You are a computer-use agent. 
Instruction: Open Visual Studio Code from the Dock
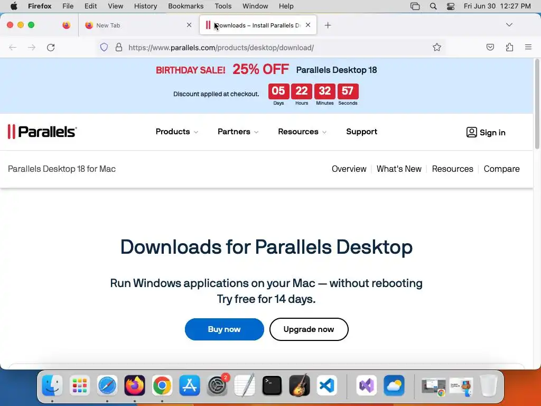[327, 385]
